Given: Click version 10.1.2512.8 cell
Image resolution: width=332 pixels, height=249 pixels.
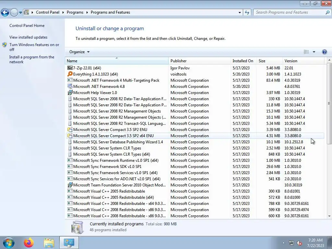Looking at the screenshot, I should [294, 142].
